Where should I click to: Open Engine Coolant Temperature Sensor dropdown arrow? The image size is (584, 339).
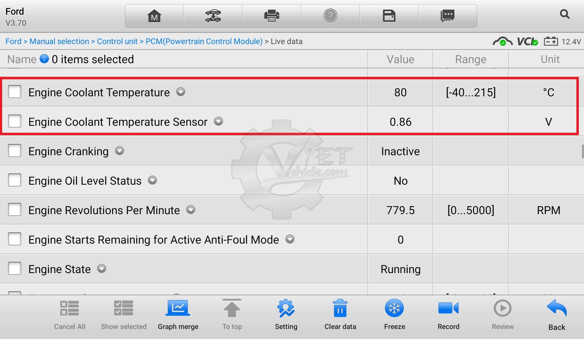tap(218, 122)
